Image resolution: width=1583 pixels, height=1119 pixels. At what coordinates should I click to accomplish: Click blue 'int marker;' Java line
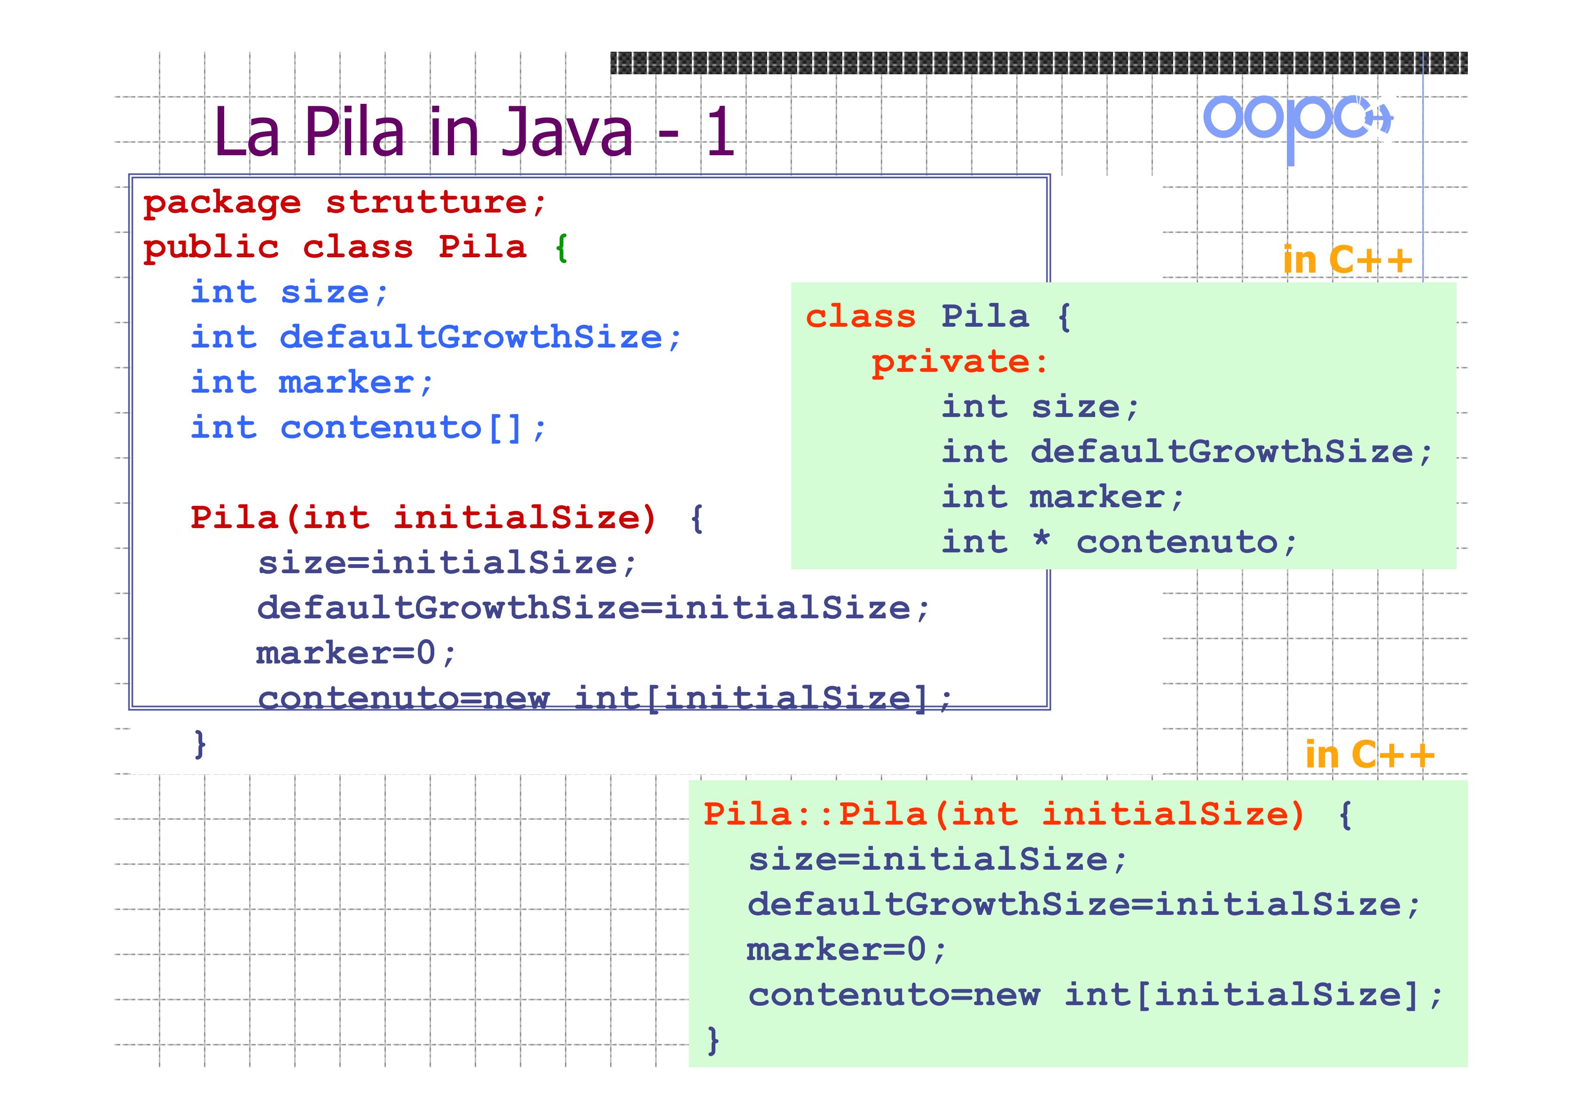coord(312,383)
